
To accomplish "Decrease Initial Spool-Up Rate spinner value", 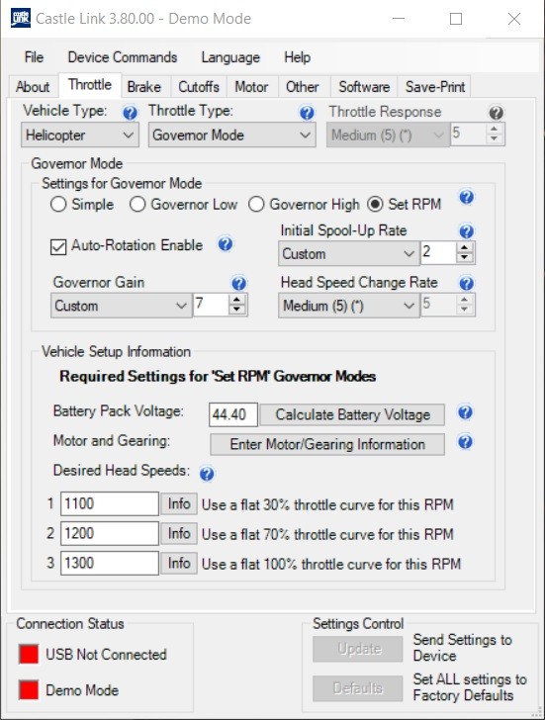I will [465, 257].
